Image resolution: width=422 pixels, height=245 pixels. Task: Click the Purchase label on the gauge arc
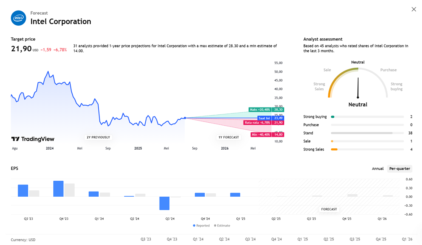click(x=388, y=70)
